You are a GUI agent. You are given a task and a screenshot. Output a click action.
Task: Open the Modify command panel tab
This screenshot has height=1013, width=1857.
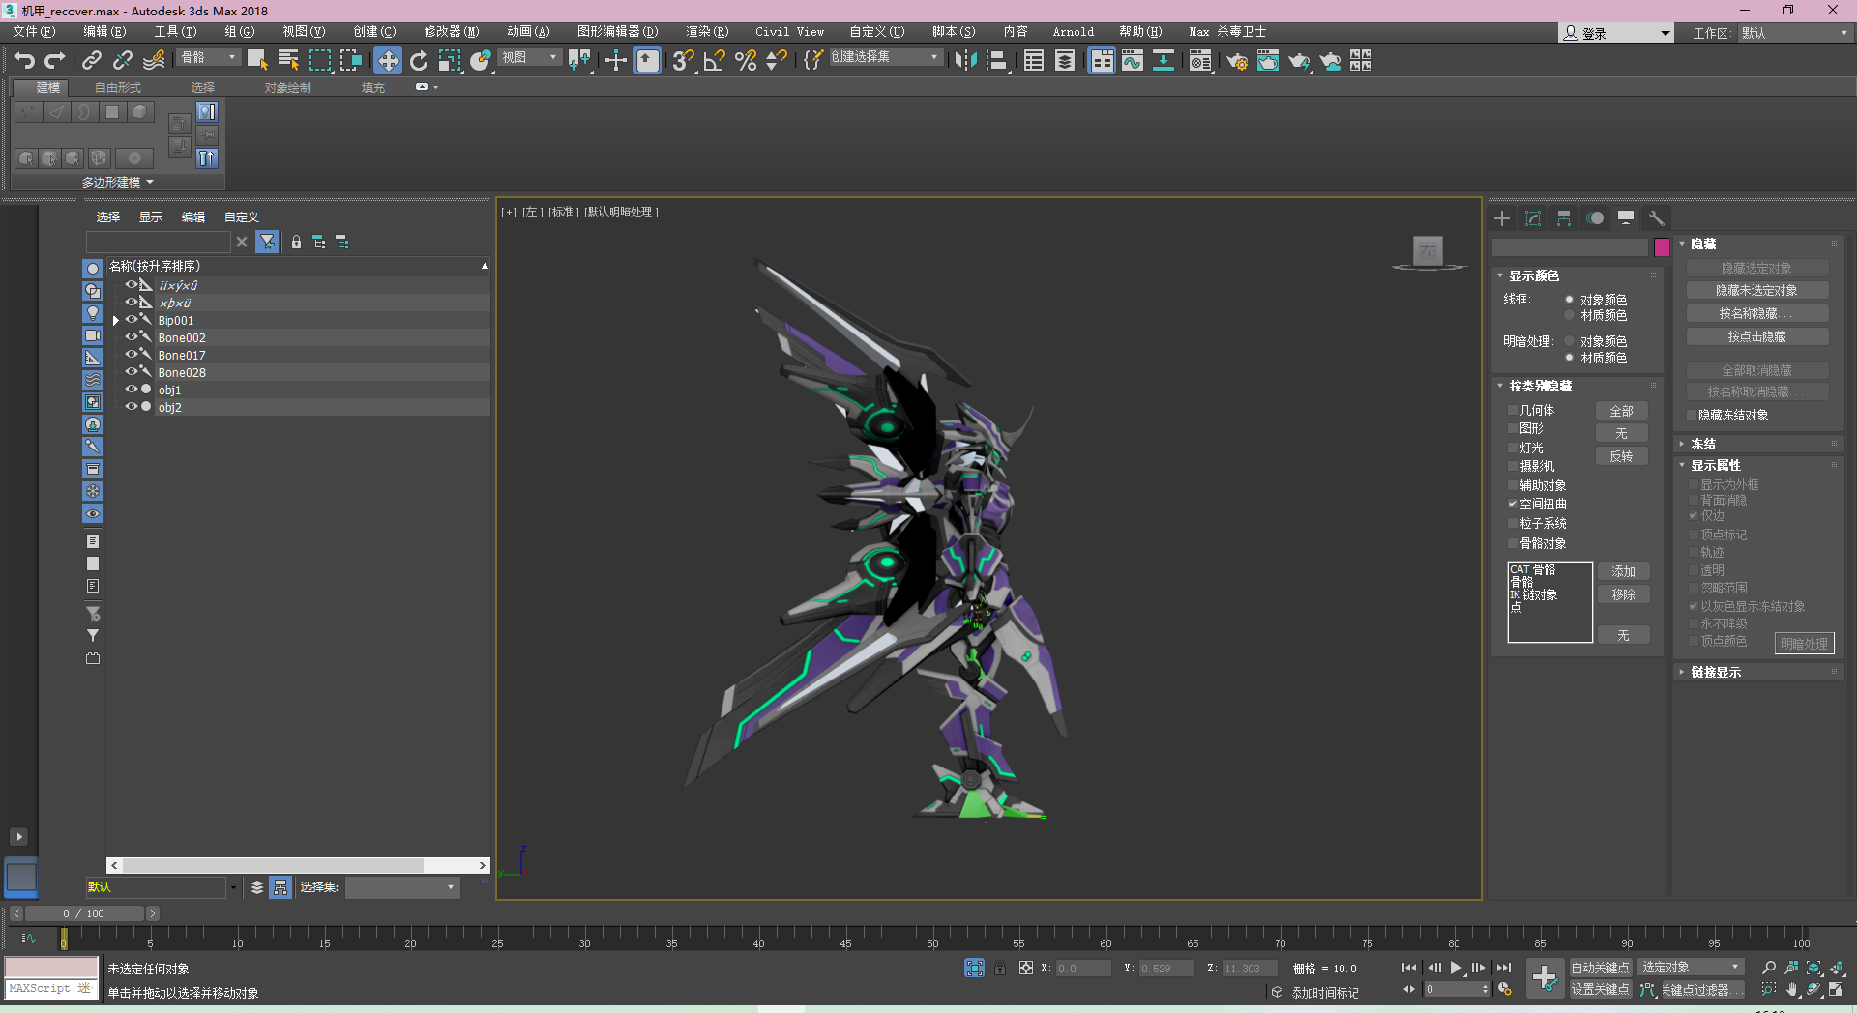coord(1533,217)
